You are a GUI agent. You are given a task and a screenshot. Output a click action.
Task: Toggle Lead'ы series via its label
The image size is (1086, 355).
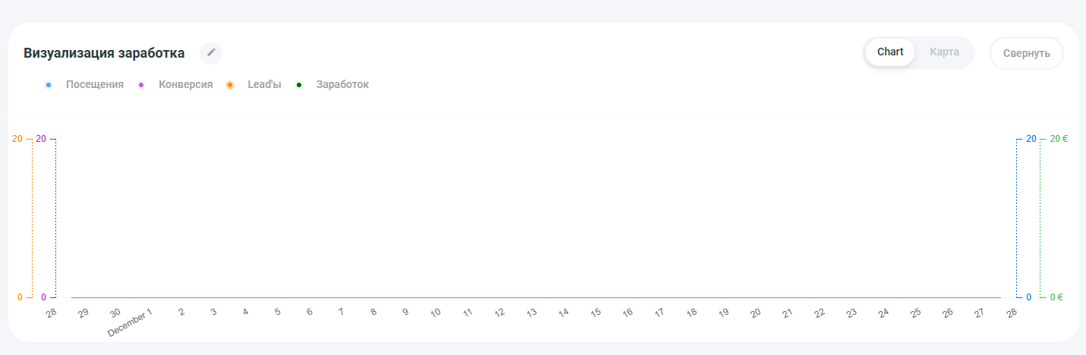pyautogui.click(x=264, y=85)
